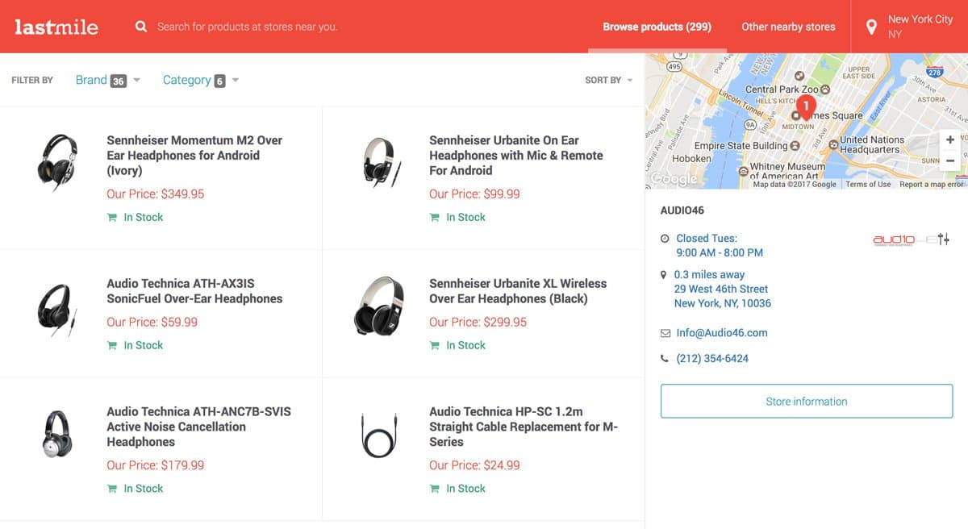The image size is (968, 529).
Task: Click the search magnifier icon
Action: tap(141, 27)
